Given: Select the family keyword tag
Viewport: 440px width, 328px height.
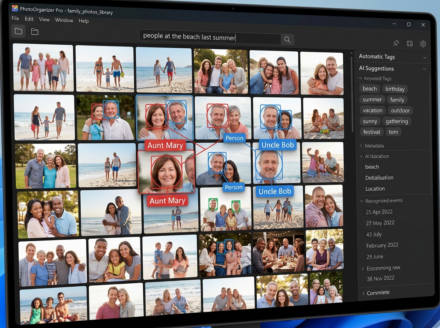Looking at the screenshot, I should click(397, 100).
